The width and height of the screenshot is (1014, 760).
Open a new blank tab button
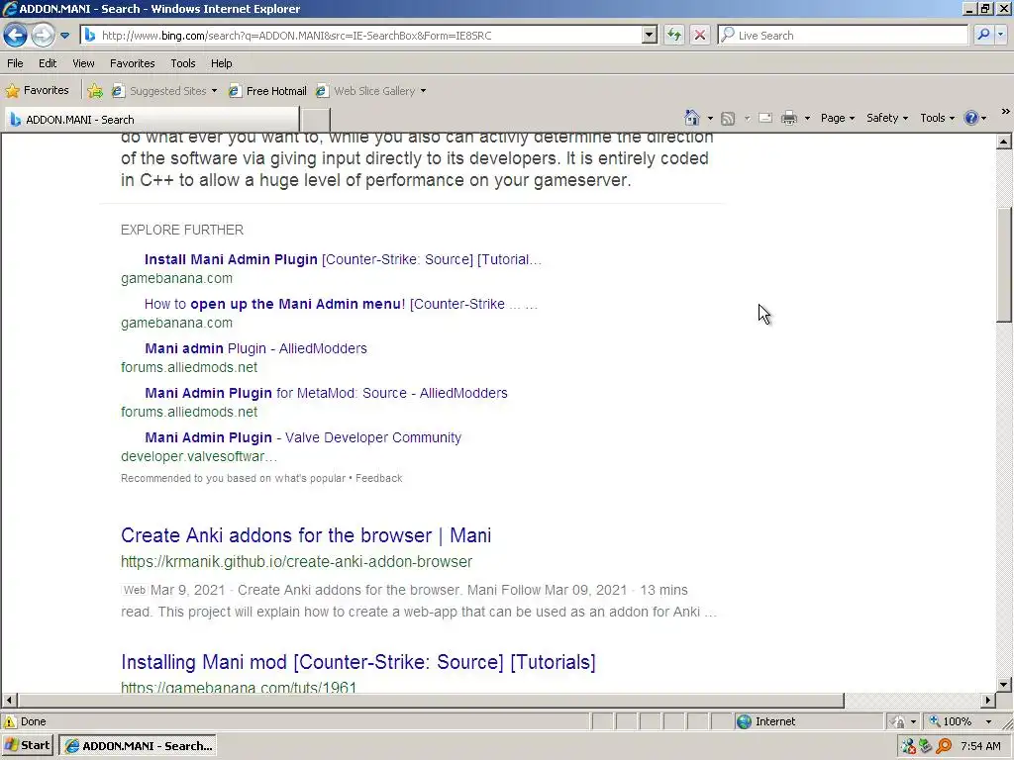pyautogui.click(x=316, y=120)
